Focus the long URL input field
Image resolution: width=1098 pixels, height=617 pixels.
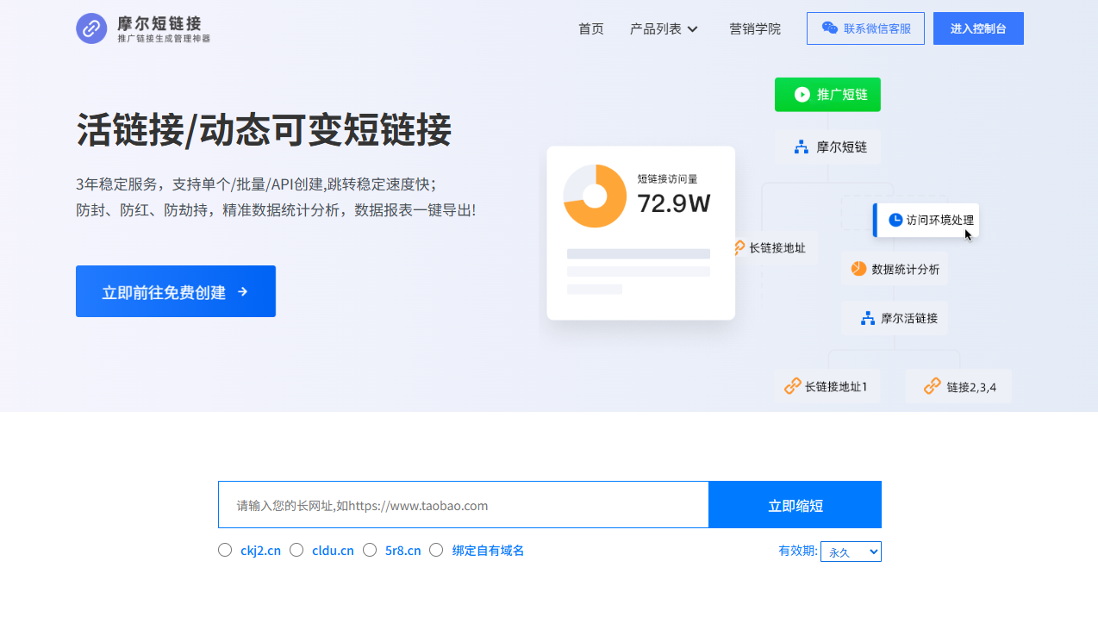coord(463,505)
